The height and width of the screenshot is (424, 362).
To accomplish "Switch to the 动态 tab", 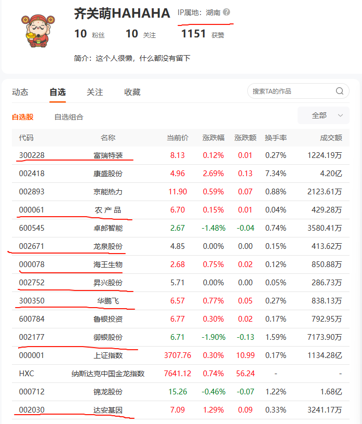I will pyautogui.click(x=20, y=92).
